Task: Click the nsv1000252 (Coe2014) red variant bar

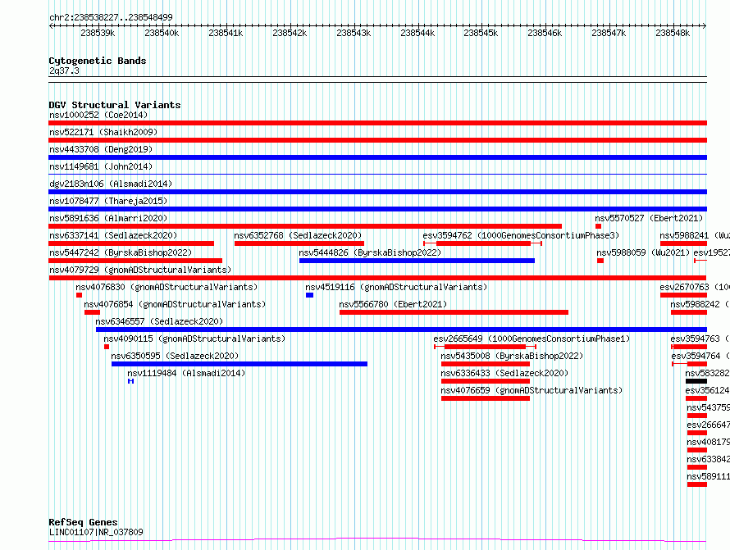Action: (x=377, y=123)
